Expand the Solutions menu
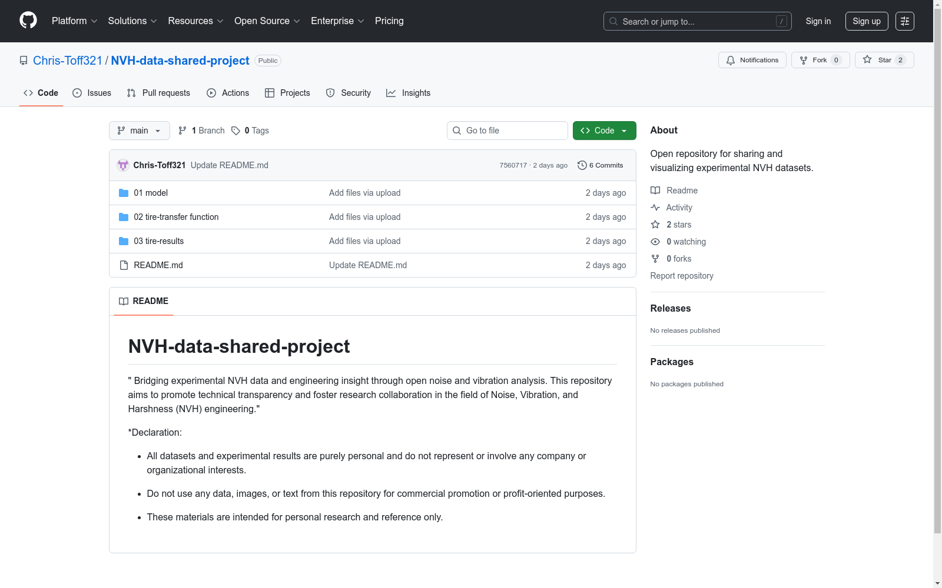Image resolution: width=942 pixels, height=588 pixels. (132, 21)
